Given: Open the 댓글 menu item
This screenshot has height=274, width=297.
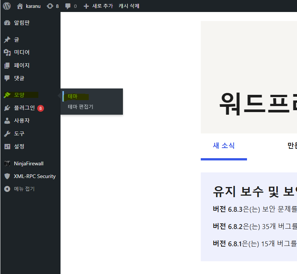Looking at the screenshot, I should (19, 78).
